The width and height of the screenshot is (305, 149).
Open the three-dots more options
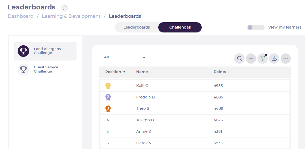pyautogui.click(x=286, y=58)
